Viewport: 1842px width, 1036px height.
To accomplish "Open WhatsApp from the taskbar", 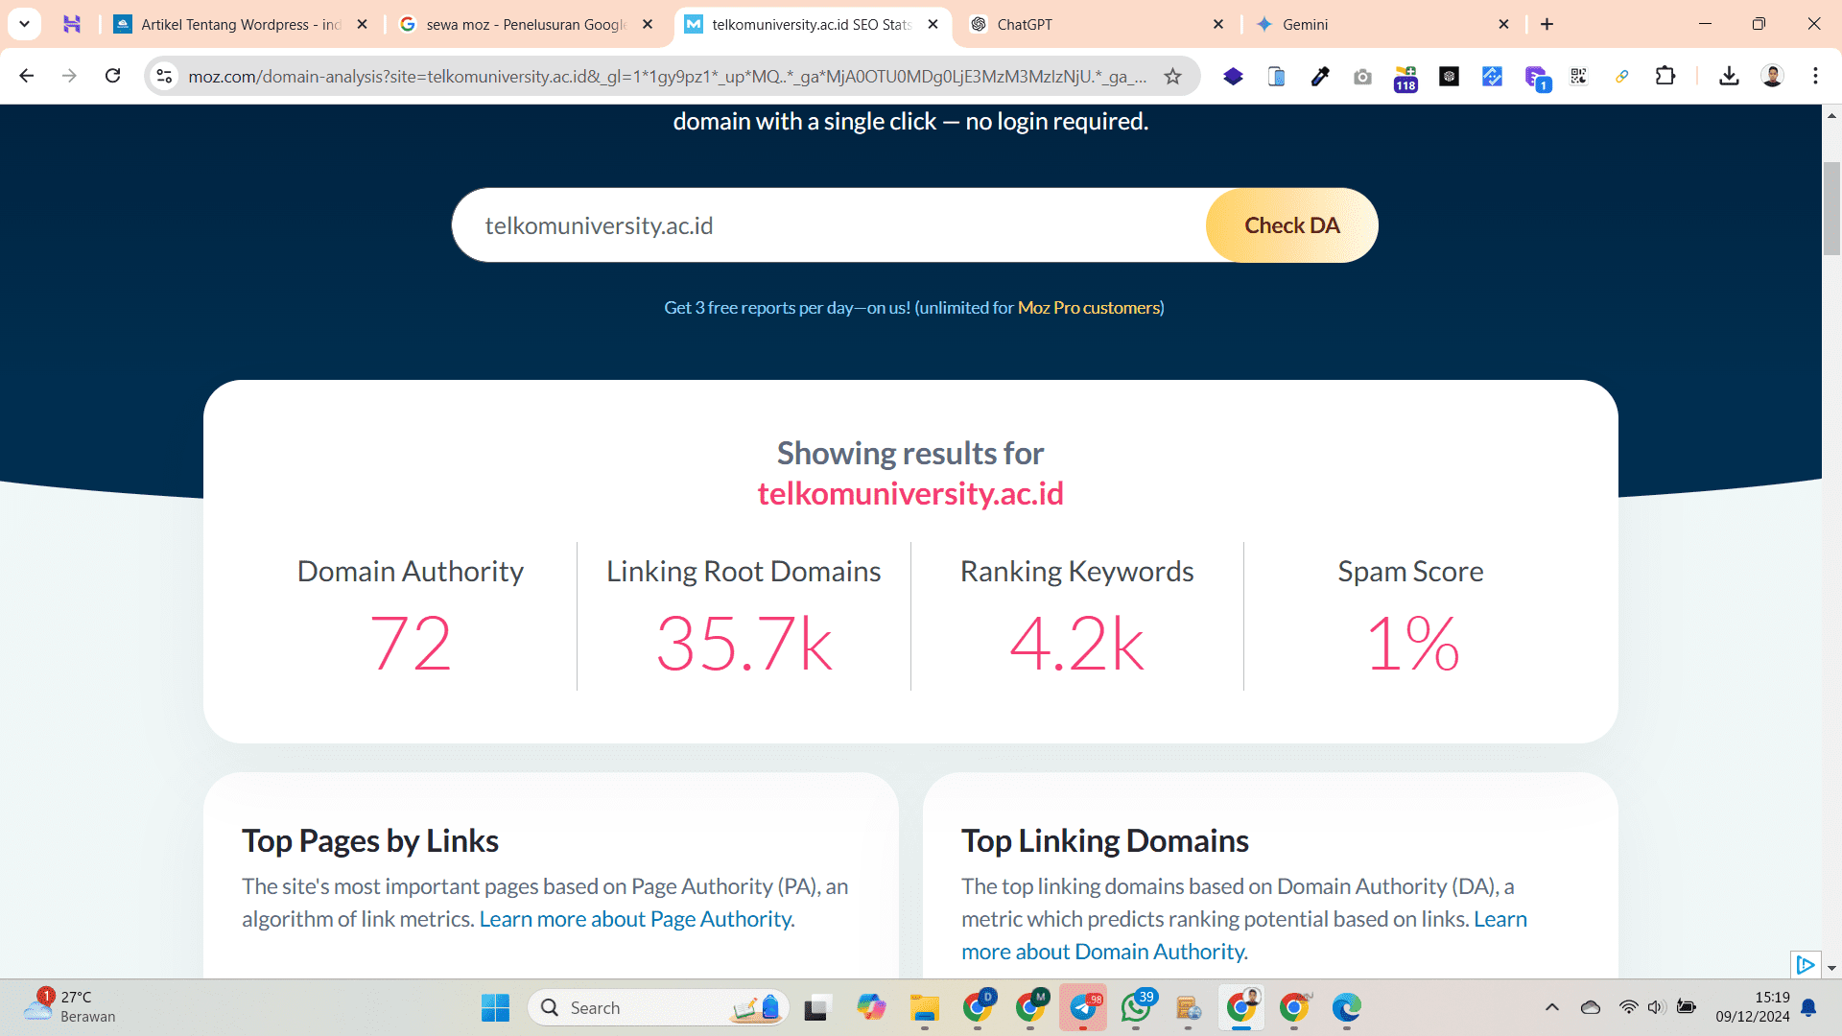I will (1136, 1007).
